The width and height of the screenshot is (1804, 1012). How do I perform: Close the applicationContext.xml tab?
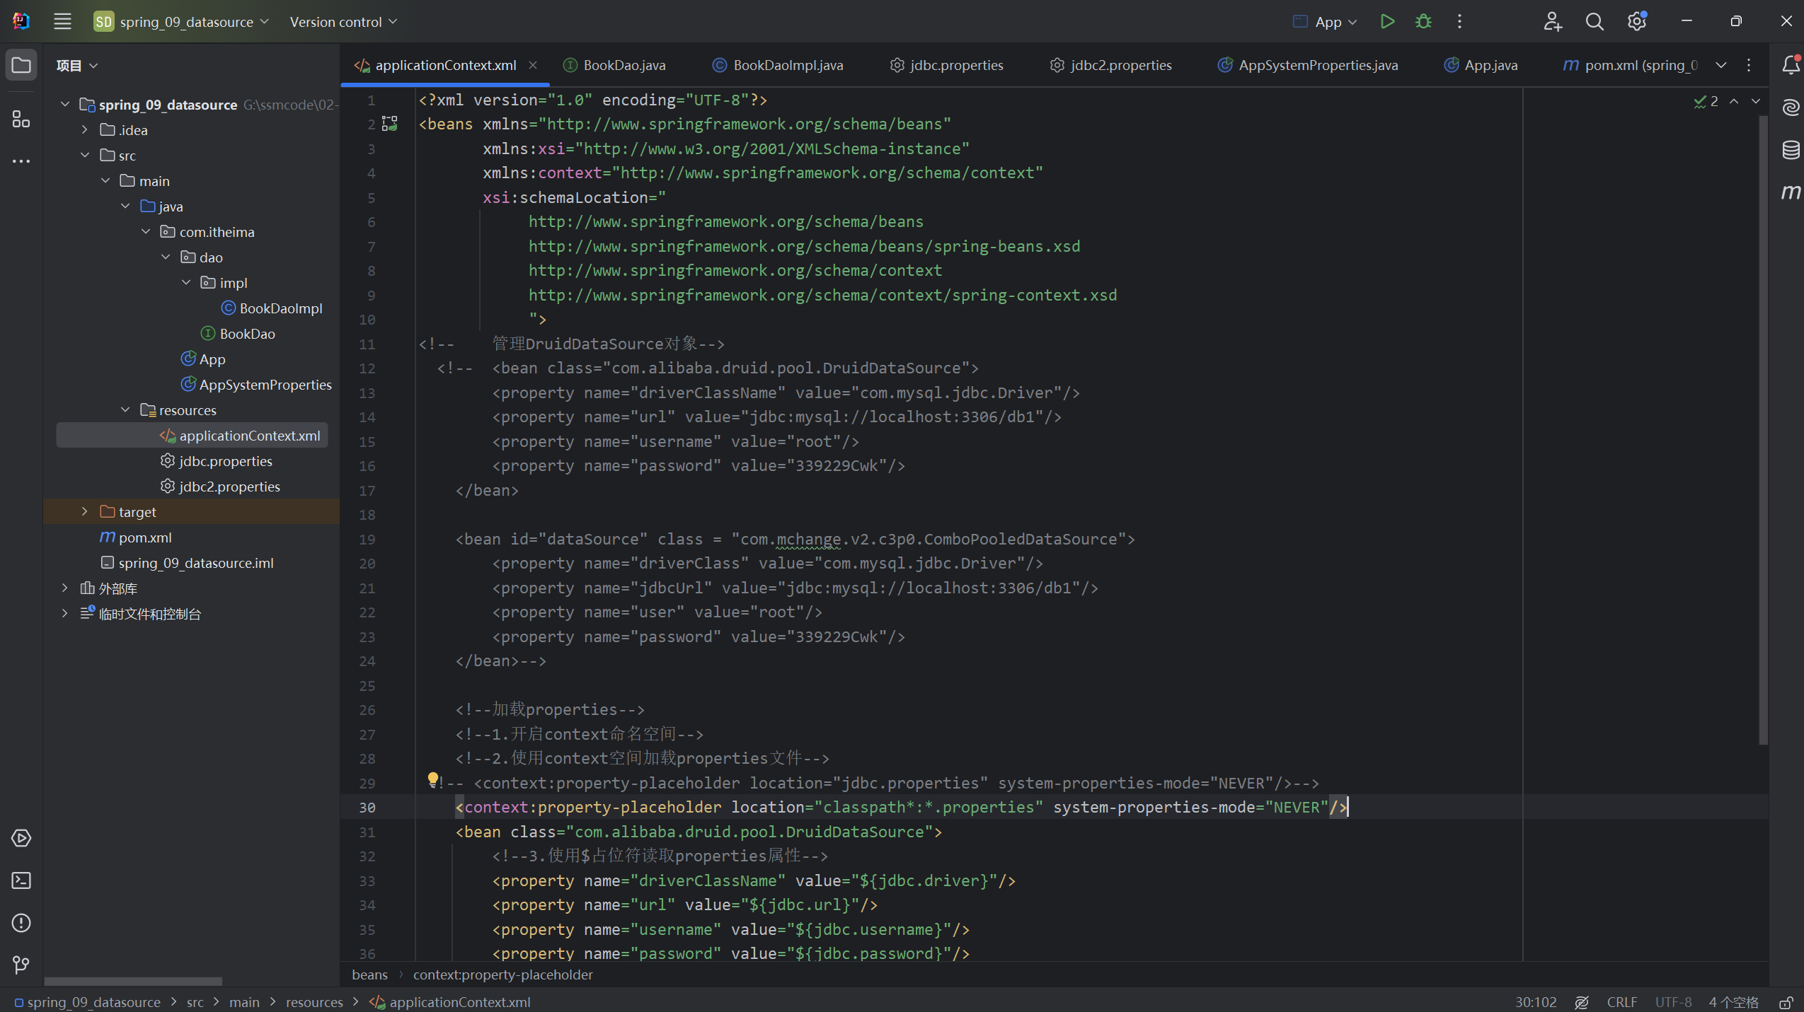[x=533, y=65]
